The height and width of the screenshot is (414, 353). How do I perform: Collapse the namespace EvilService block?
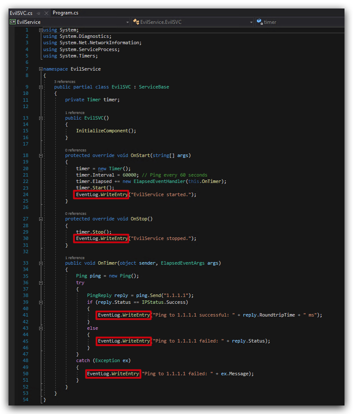(x=41, y=69)
